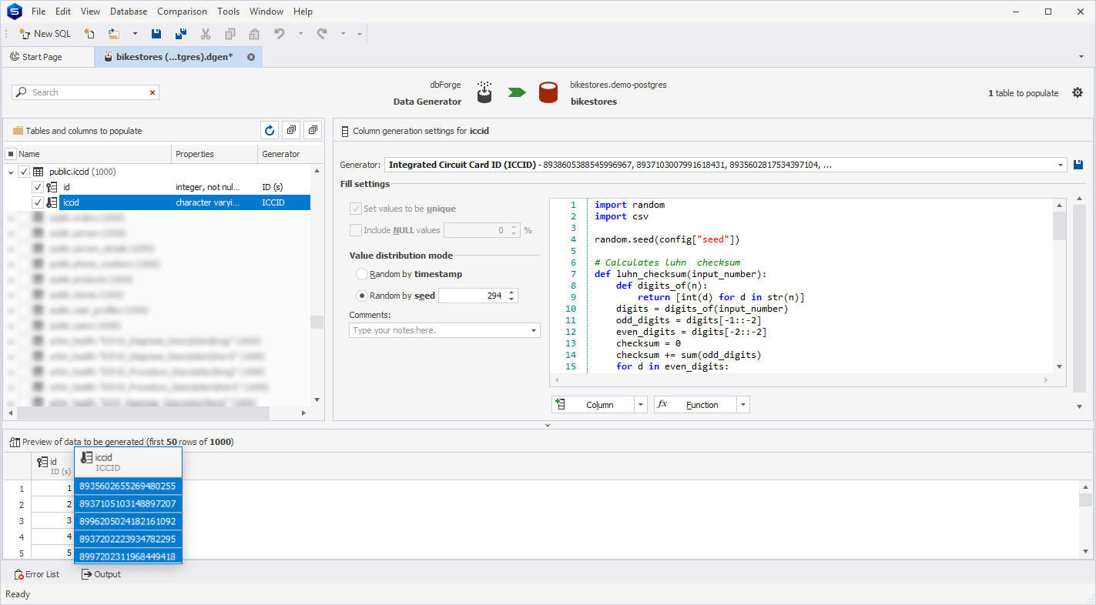This screenshot has height=605, width=1096.
Task: Open the Column button dropdown arrow
Action: point(641,405)
